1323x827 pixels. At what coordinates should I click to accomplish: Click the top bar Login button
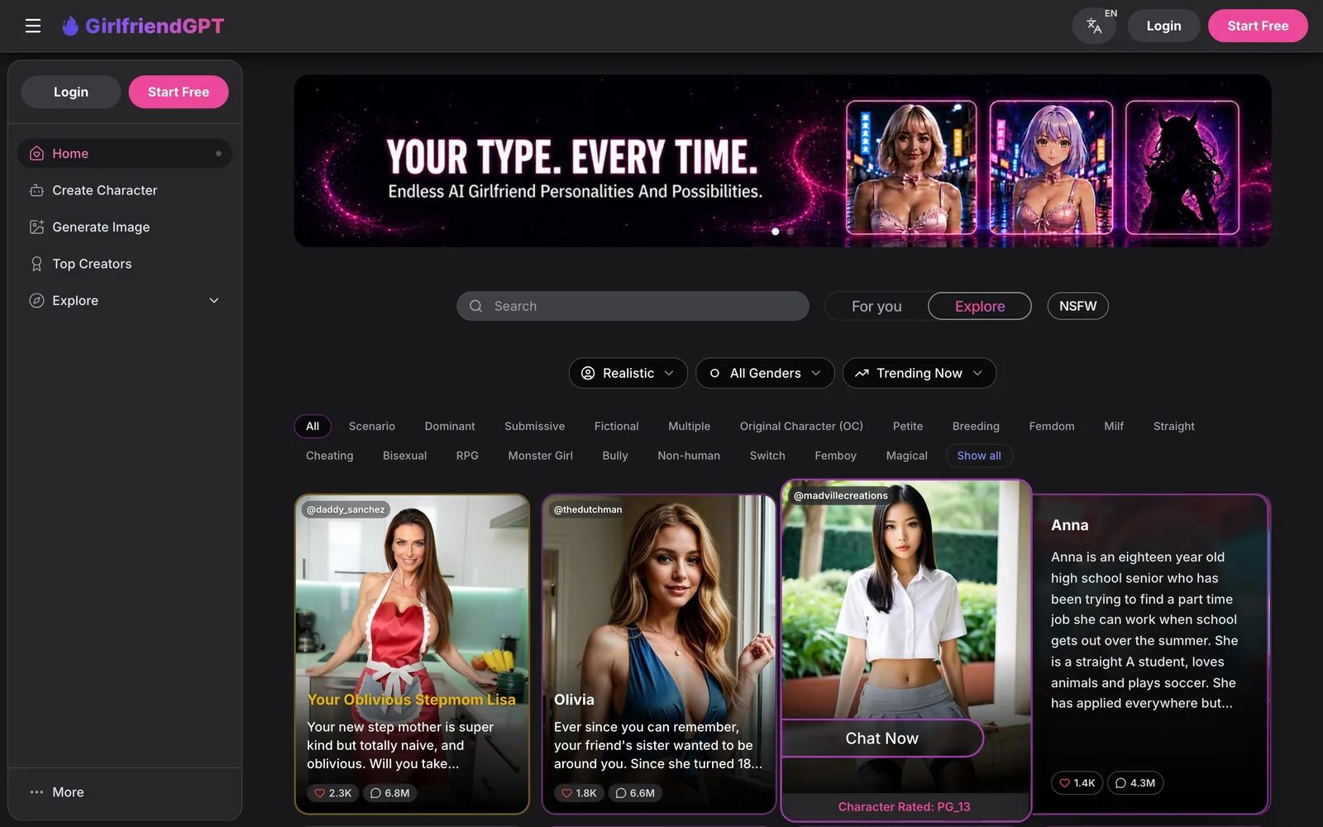tap(1163, 26)
